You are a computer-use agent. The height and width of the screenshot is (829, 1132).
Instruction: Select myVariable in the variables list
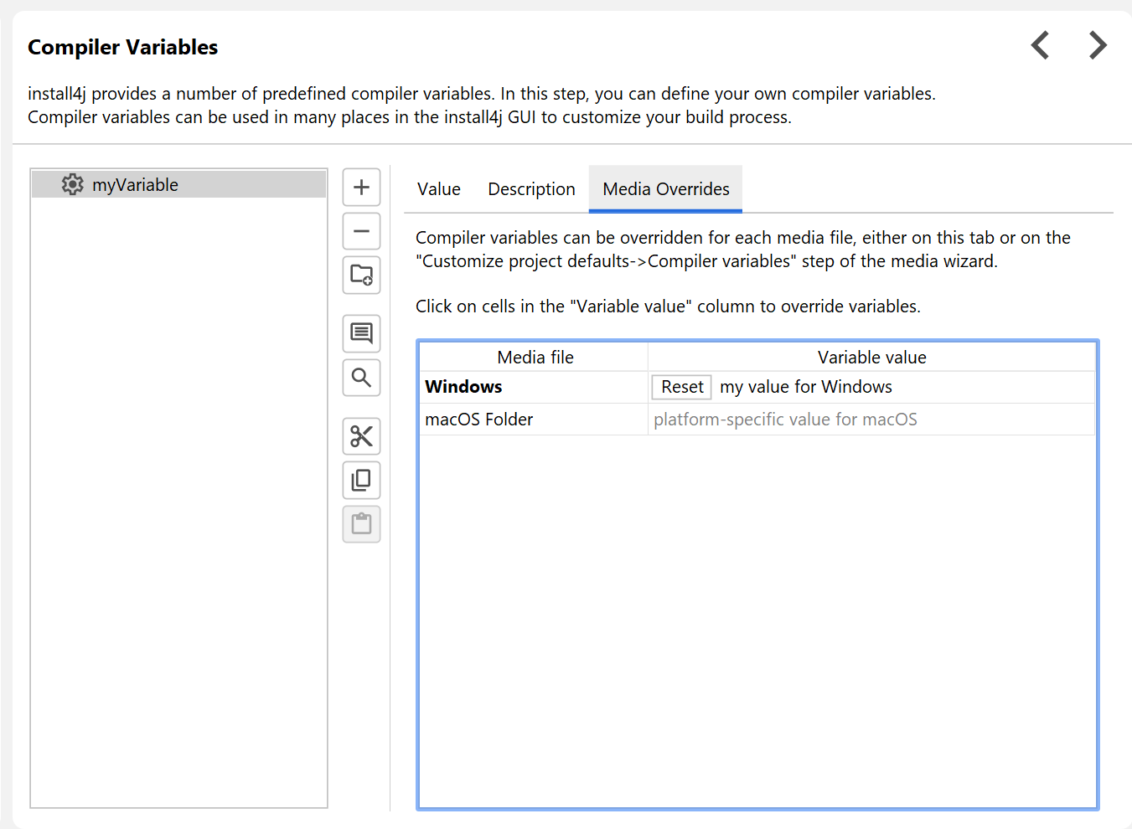[135, 185]
